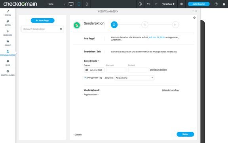Click the Weiter button
228x143 pixels.
pyautogui.click(x=185, y=134)
